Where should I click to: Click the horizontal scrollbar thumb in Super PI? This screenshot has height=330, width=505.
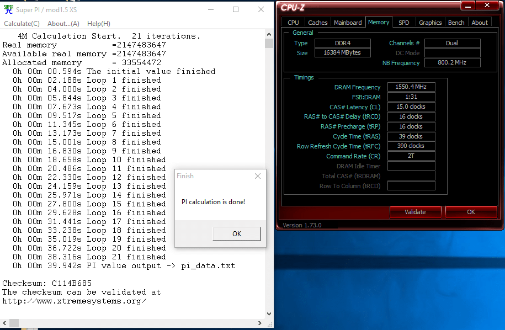point(14,323)
